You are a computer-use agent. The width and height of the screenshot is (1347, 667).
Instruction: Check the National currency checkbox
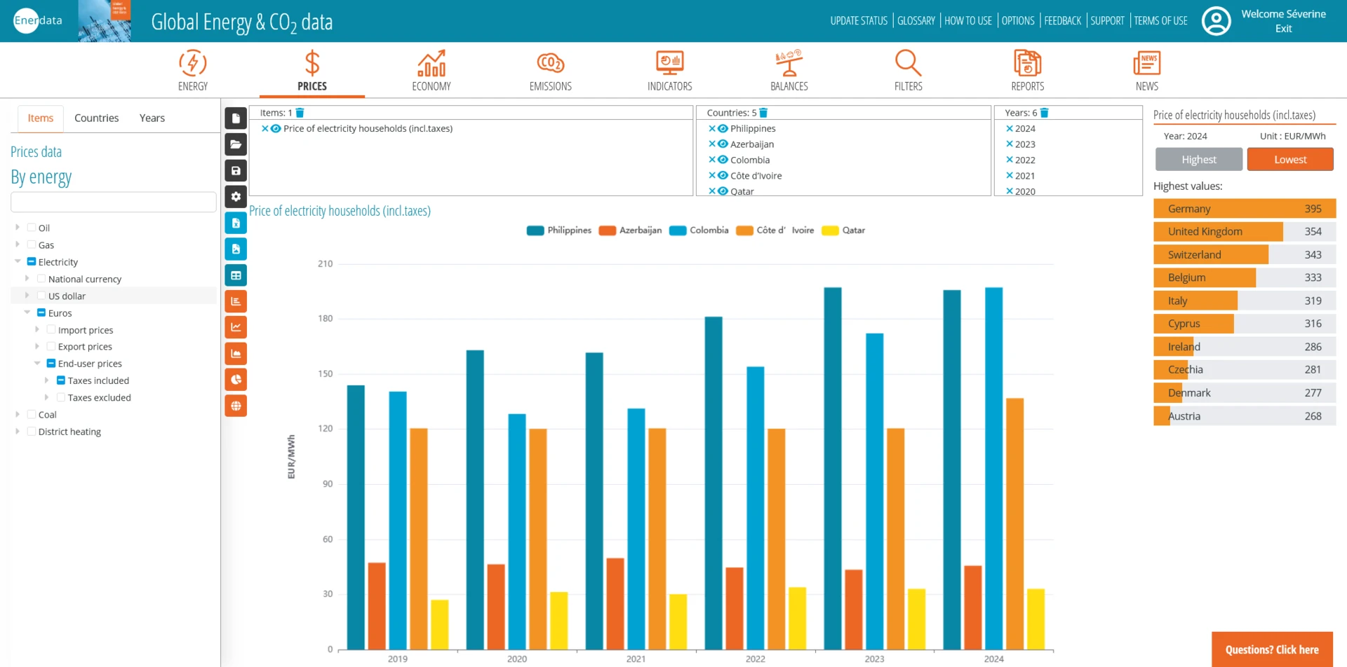pyautogui.click(x=40, y=278)
